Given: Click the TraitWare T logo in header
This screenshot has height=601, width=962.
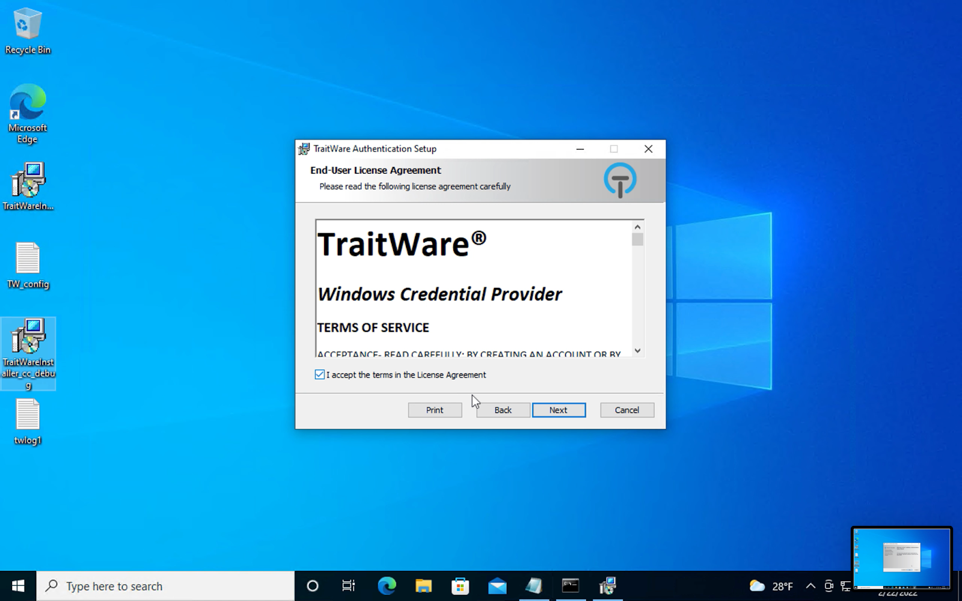Looking at the screenshot, I should click(620, 180).
